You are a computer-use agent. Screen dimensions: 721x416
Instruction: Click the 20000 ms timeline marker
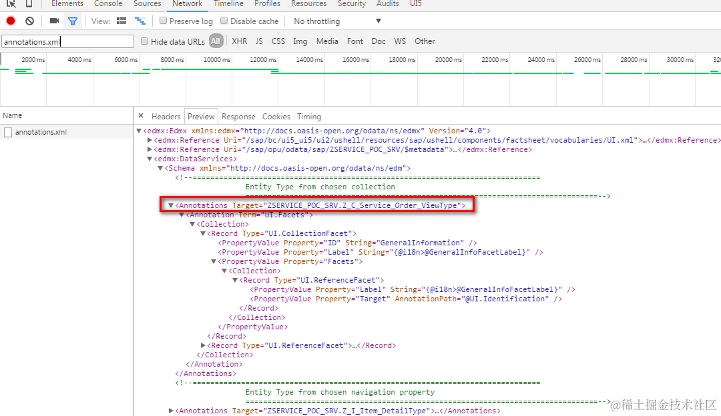point(449,60)
